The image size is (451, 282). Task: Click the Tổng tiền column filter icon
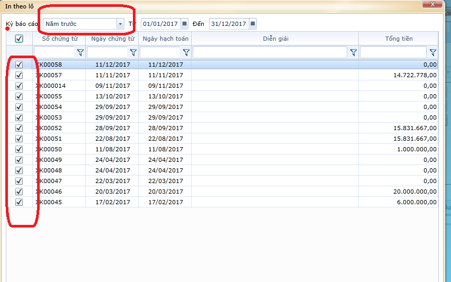pyautogui.click(x=433, y=52)
